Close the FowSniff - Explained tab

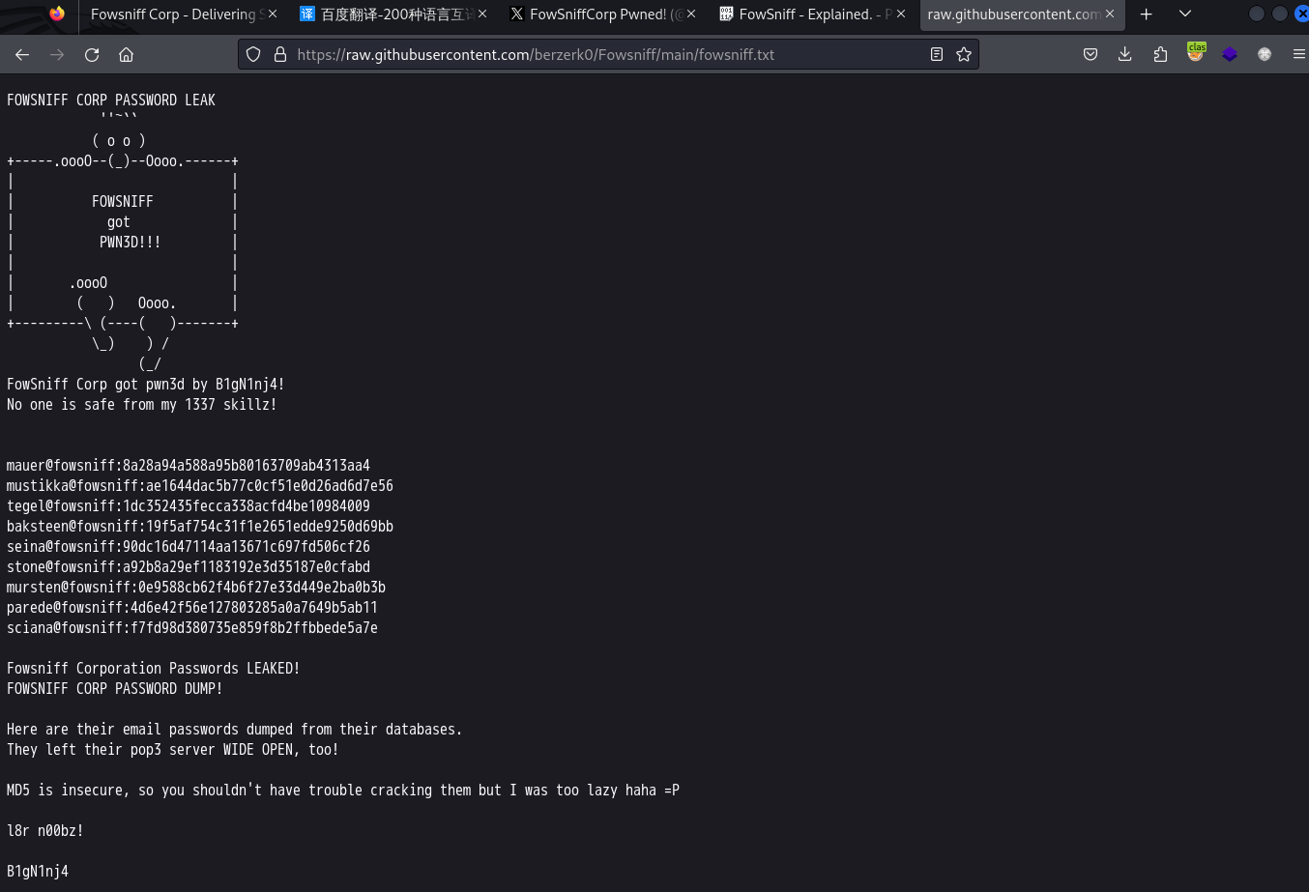click(x=901, y=14)
